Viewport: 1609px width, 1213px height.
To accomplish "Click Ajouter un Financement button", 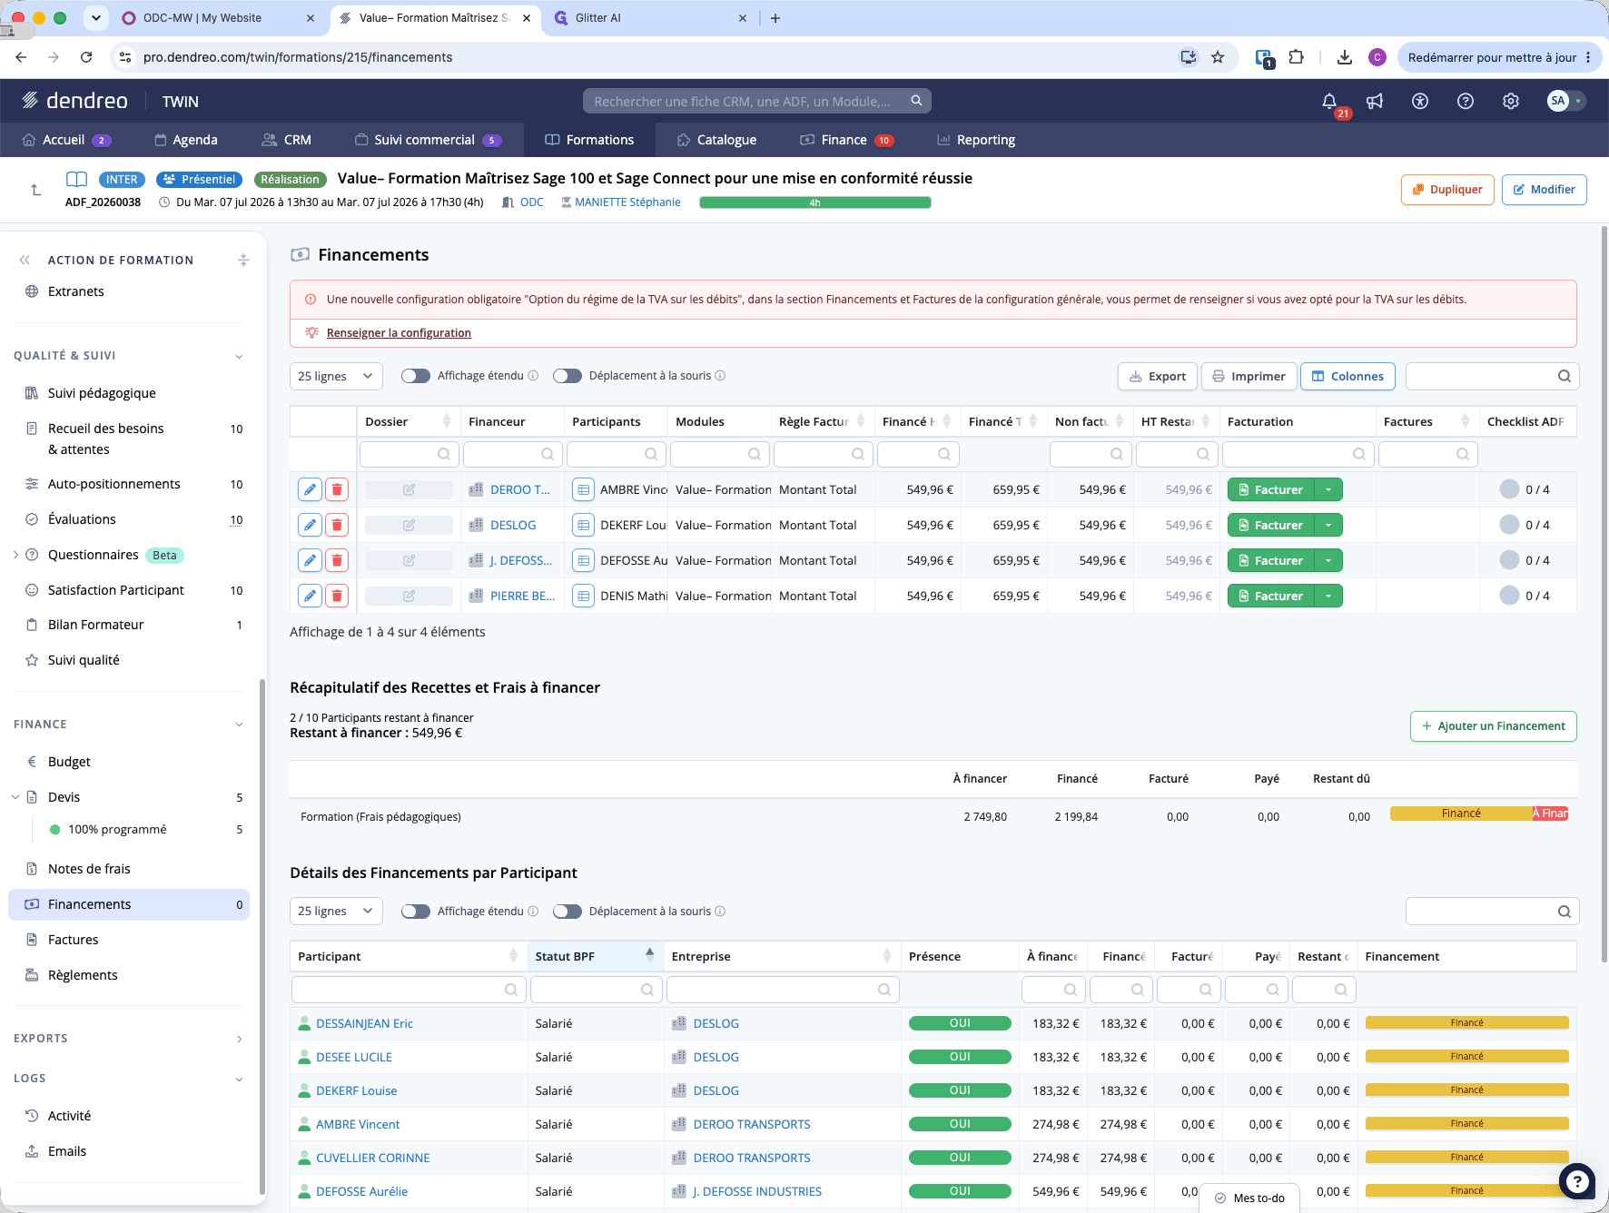I will click(1494, 726).
